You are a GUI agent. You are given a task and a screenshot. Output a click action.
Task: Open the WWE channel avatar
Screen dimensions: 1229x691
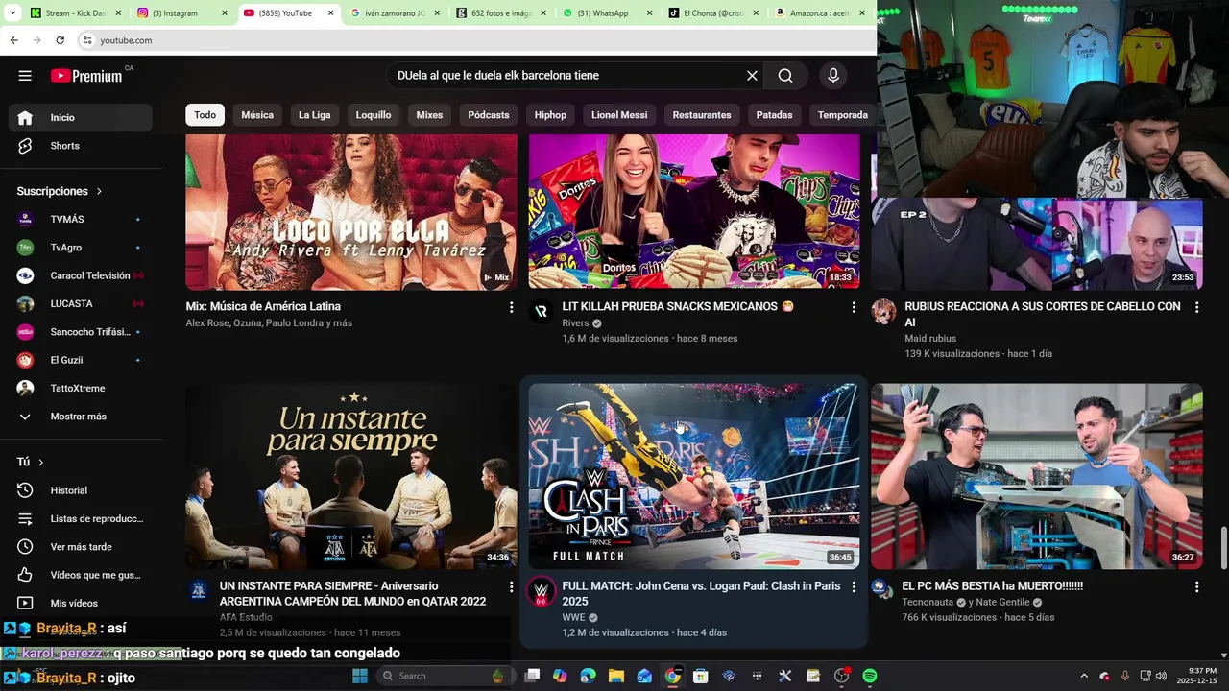point(542,591)
